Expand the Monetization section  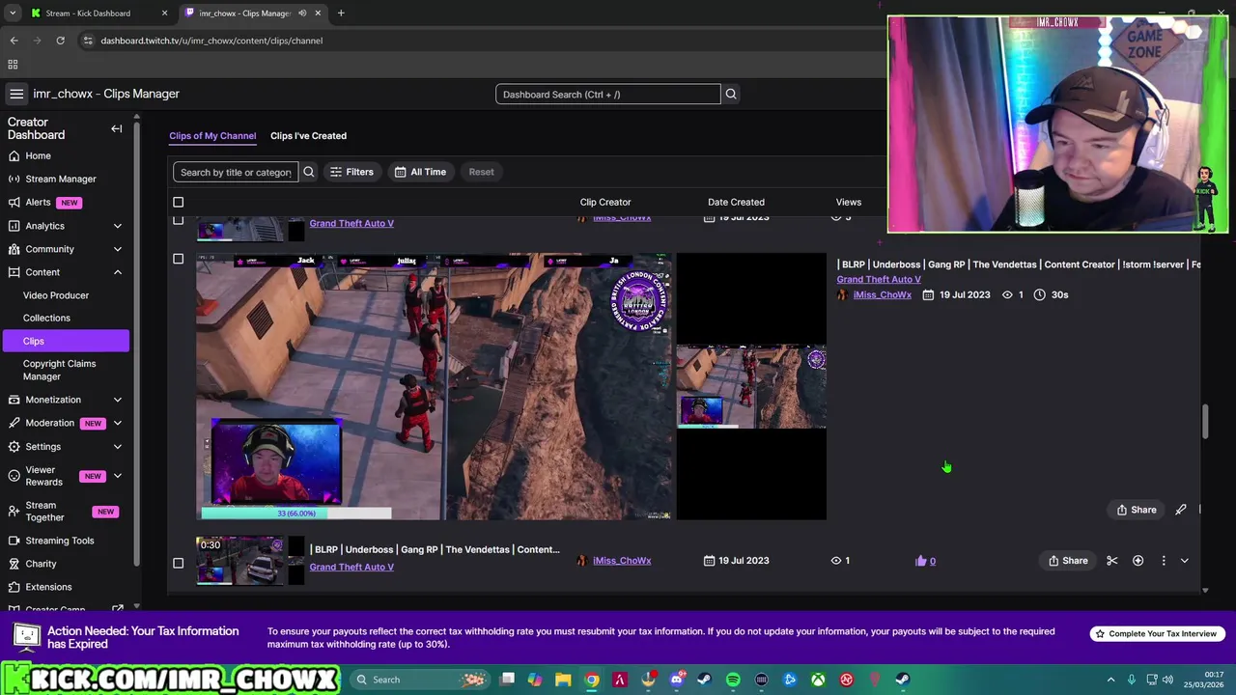click(x=118, y=400)
